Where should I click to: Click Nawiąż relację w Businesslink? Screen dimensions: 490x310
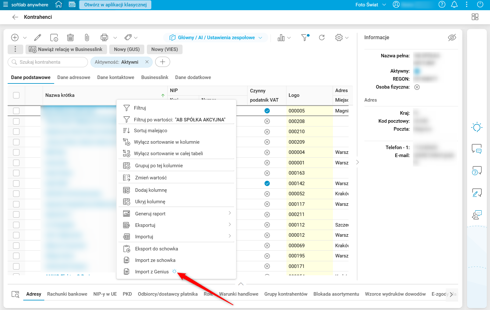pos(66,49)
